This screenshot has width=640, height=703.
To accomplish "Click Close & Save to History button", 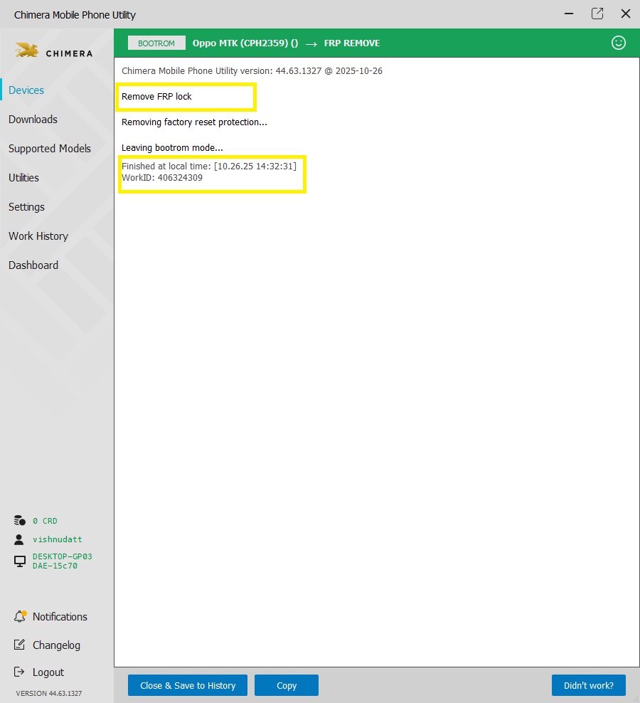I will (x=188, y=685).
